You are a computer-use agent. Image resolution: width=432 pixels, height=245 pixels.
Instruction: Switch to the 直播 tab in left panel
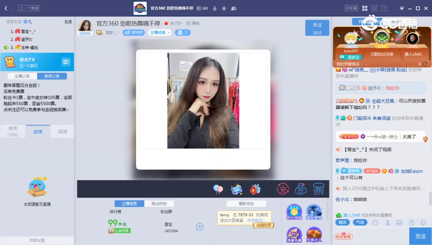pos(38,131)
